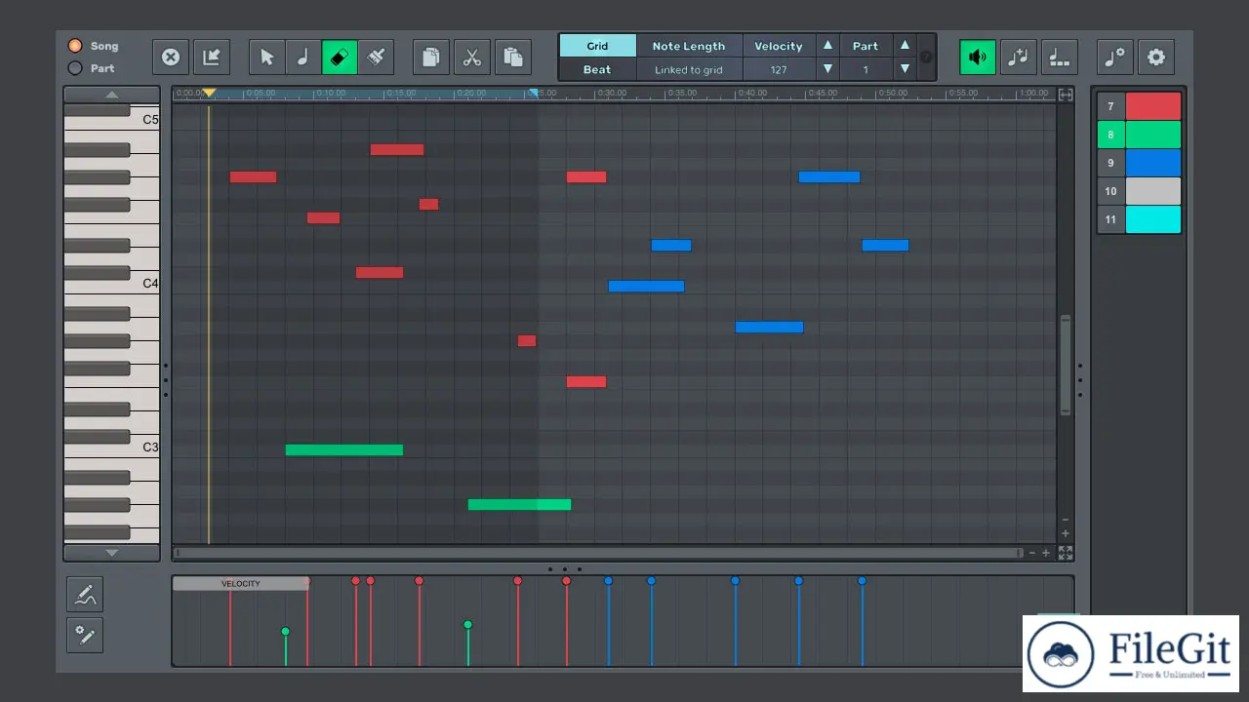Select track number 8
This screenshot has width=1249, height=702.
pyautogui.click(x=1110, y=135)
